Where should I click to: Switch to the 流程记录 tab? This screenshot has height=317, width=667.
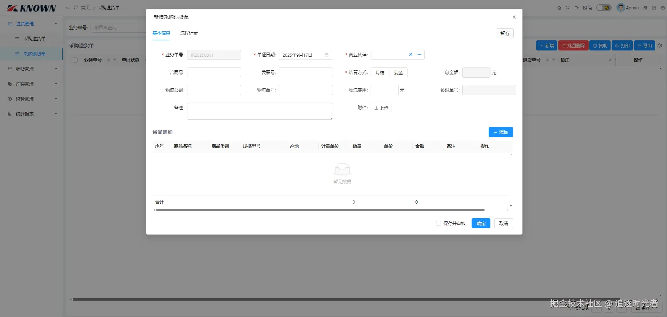[x=189, y=33]
